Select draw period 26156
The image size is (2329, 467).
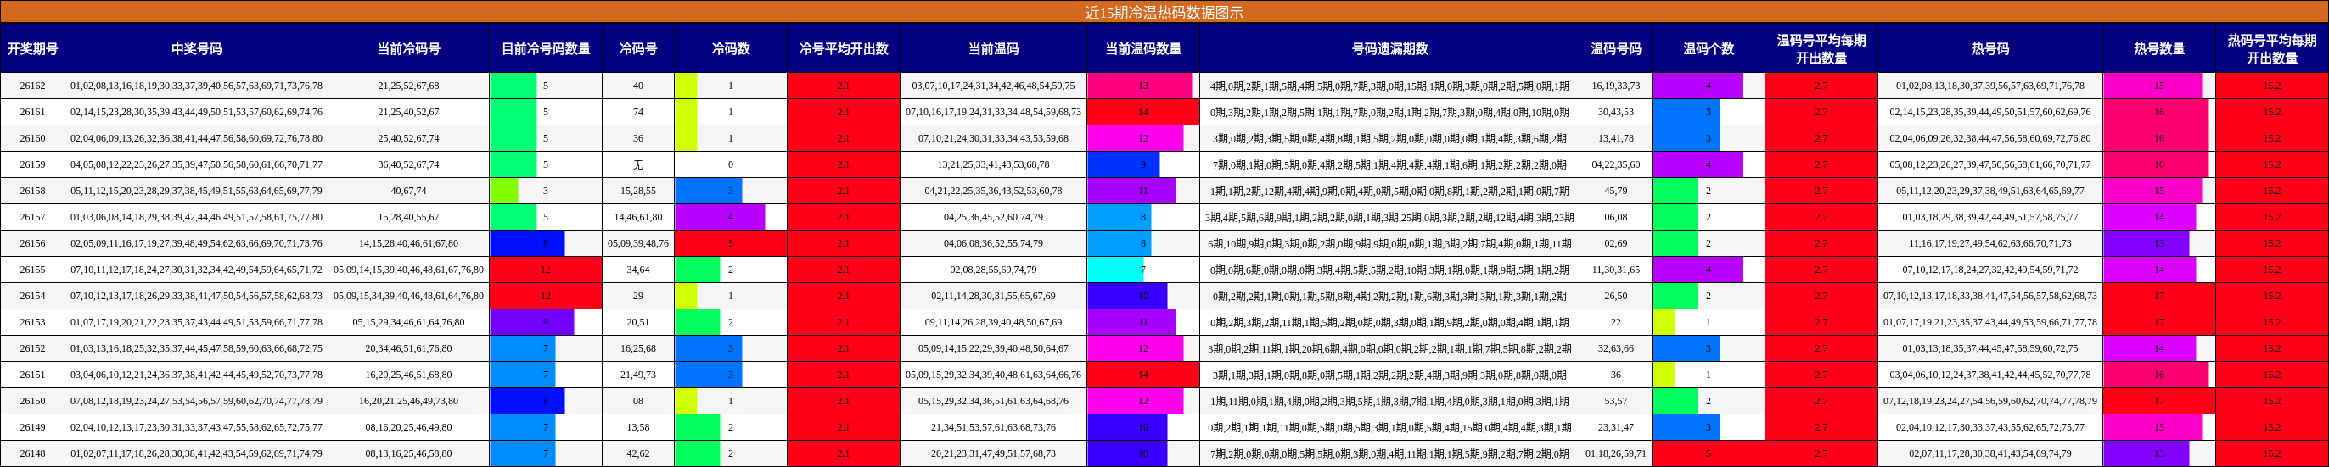click(32, 243)
